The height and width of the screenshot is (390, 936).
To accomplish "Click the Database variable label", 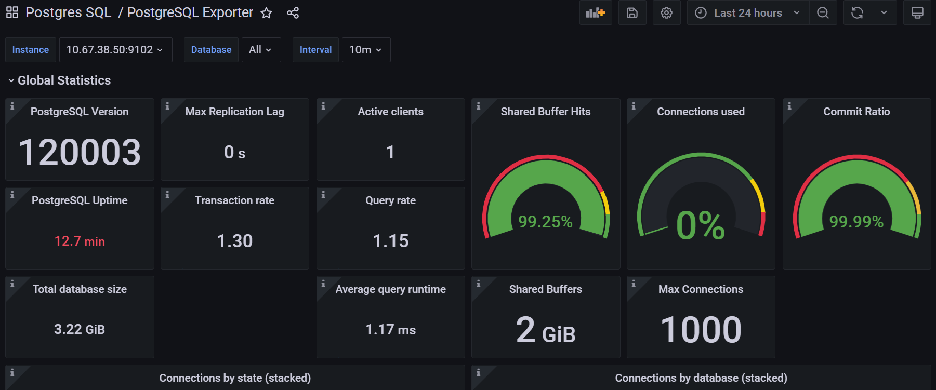I will 211,50.
